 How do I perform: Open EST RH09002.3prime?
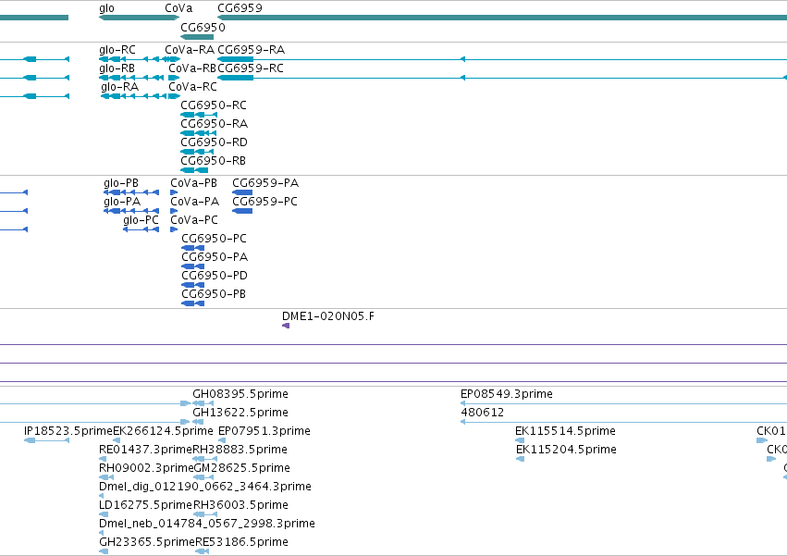point(146,469)
